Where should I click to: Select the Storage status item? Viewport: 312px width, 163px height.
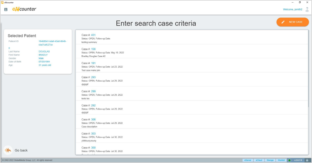270,160
